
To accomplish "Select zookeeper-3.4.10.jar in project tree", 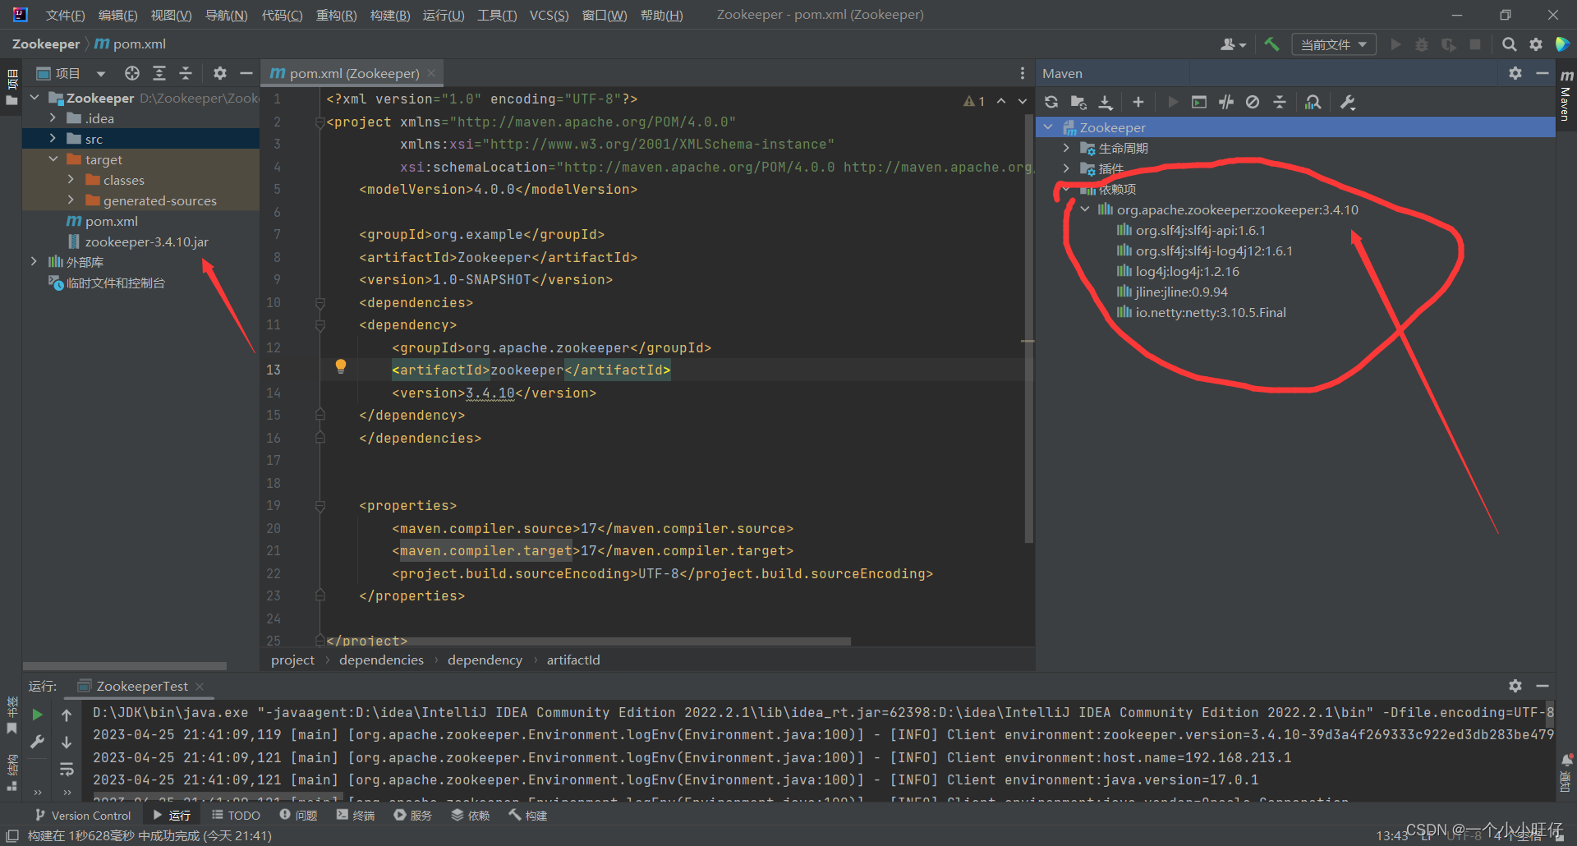I will pyautogui.click(x=137, y=241).
